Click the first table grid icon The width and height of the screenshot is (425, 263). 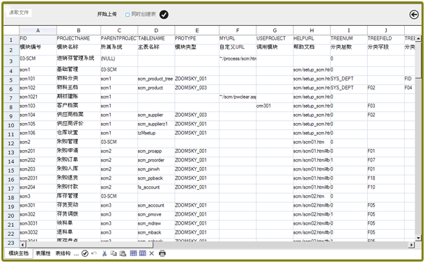[133, 253]
